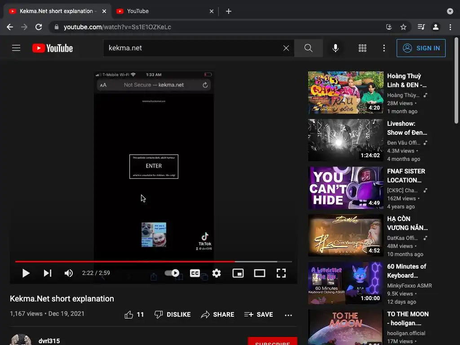Click the Kekma.Net short explanation video title

tap(62, 299)
